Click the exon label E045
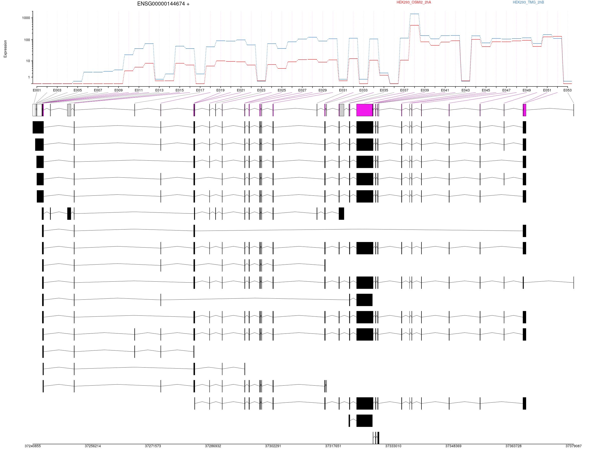Screen dimensions: 601x451 pyautogui.click(x=486, y=90)
